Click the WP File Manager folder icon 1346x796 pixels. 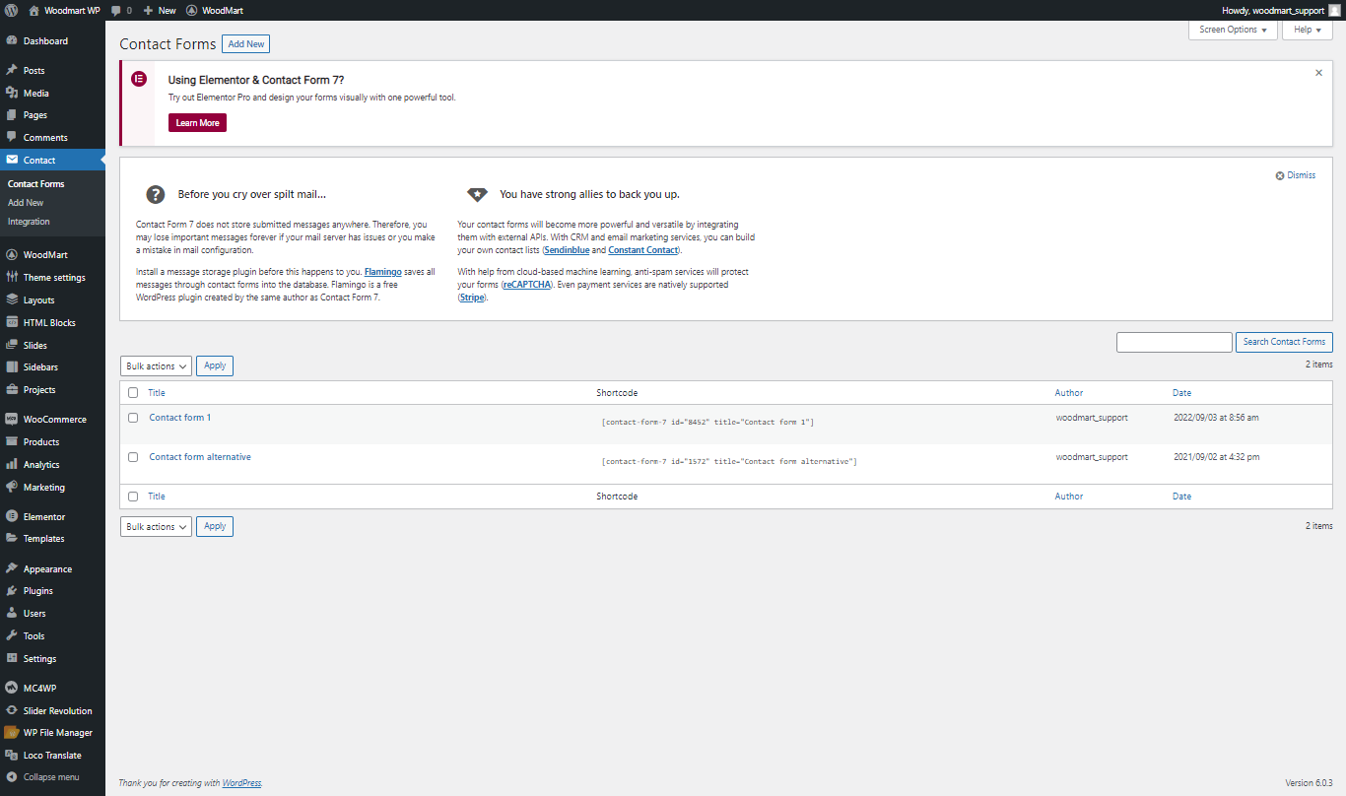coord(12,733)
